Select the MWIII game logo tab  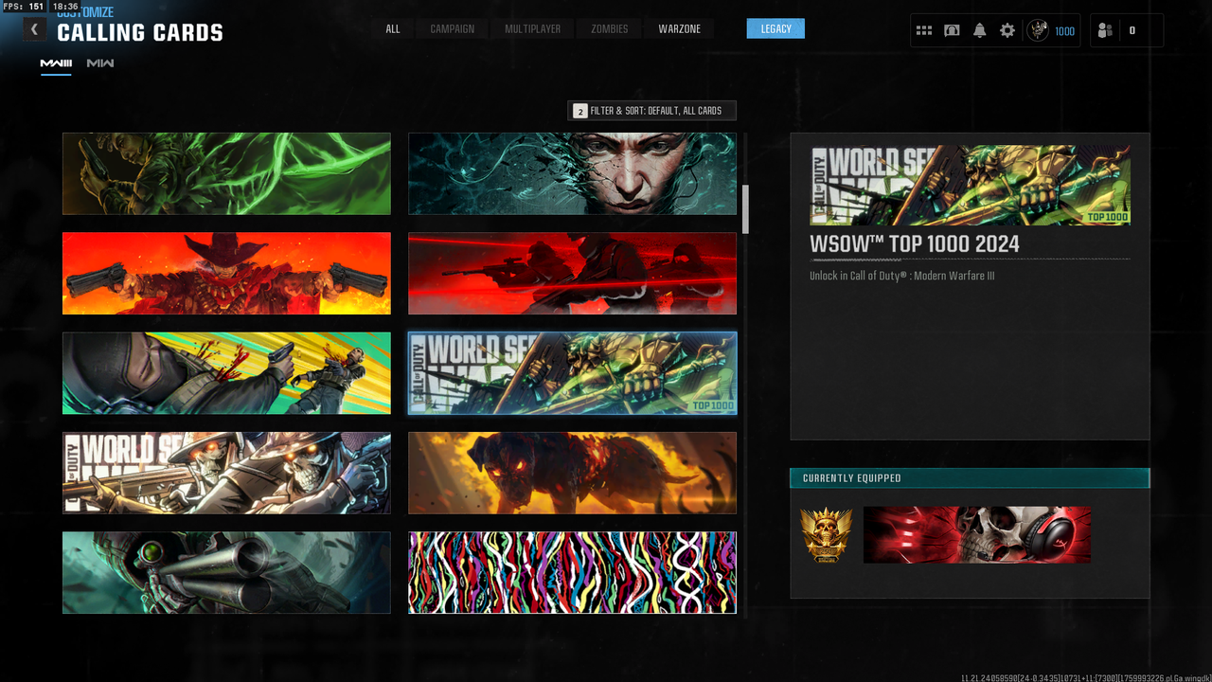point(56,63)
